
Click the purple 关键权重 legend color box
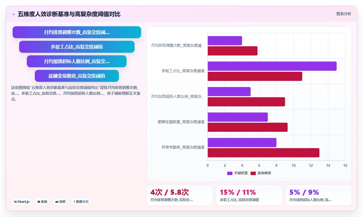pyautogui.click(x=230, y=173)
